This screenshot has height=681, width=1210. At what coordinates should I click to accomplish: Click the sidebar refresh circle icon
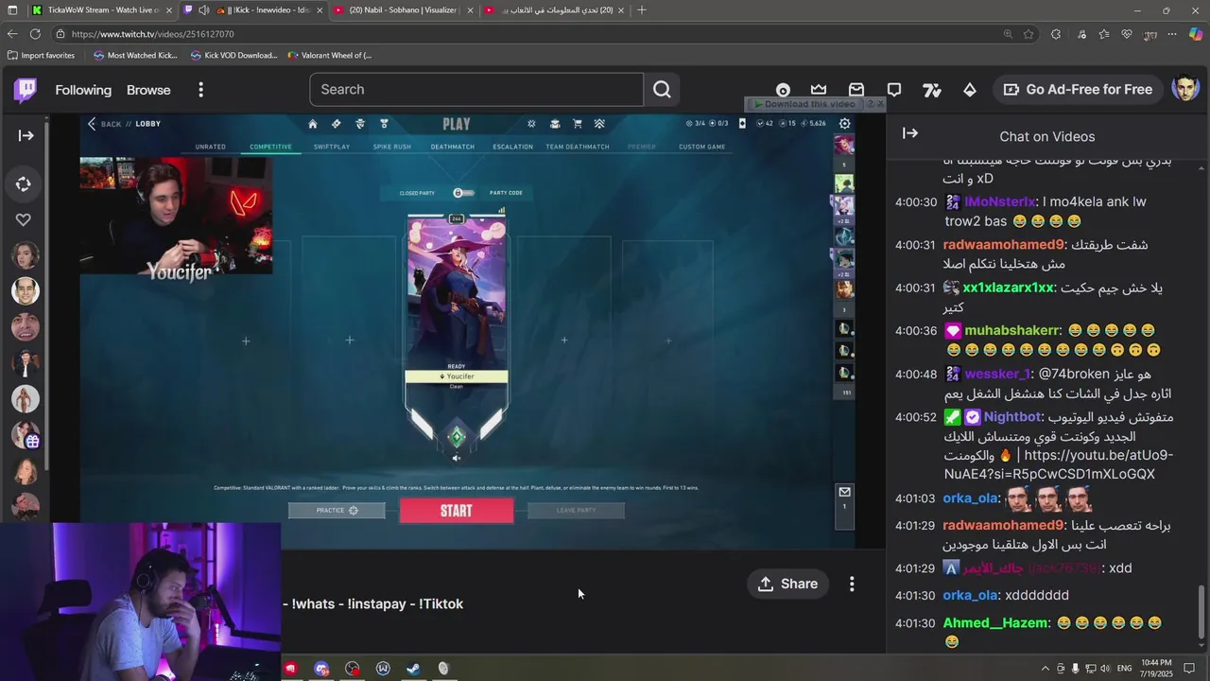pyautogui.click(x=24, y=184)
